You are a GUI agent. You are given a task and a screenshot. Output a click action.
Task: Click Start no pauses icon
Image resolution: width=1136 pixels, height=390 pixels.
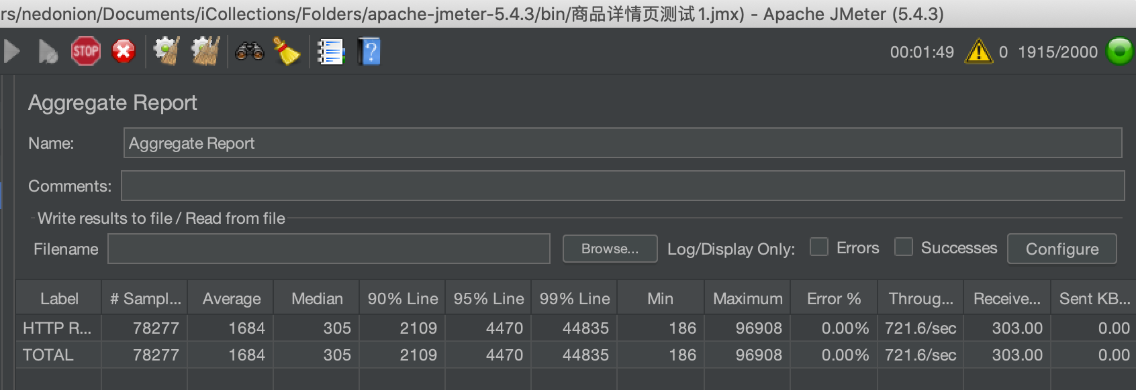(x=48, y=52)
